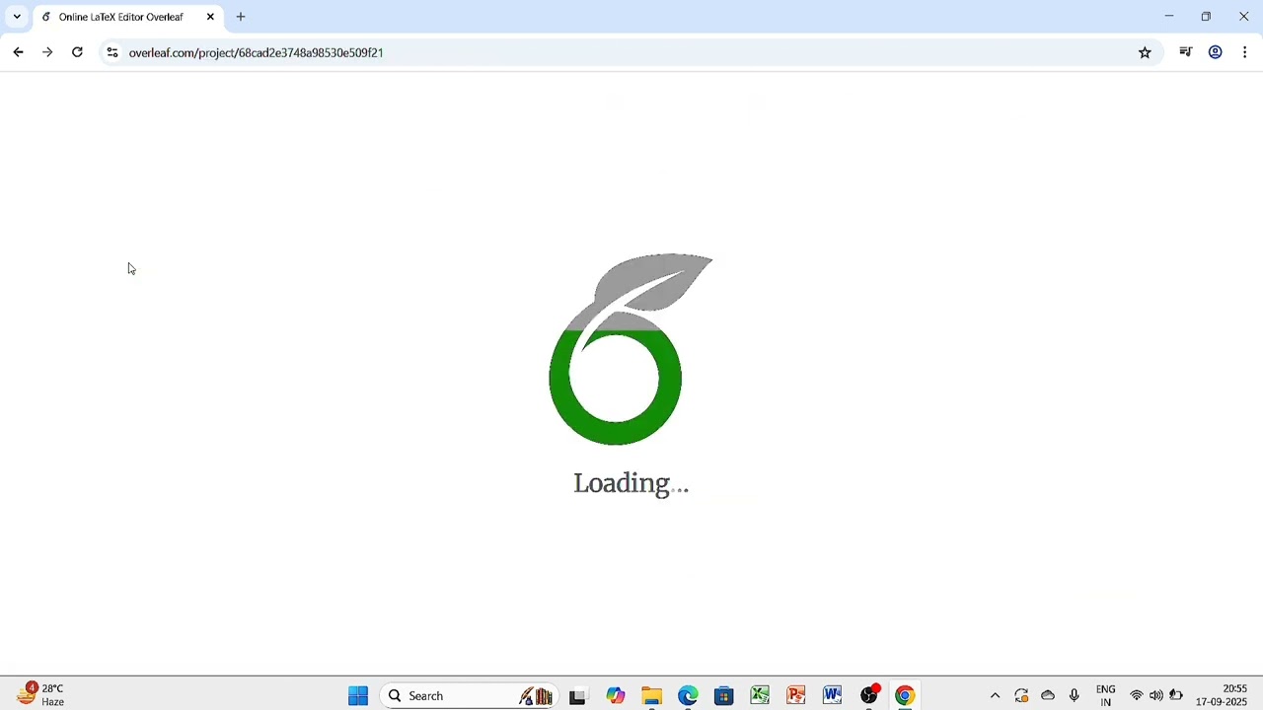Open the Chrome profile icon

tap(1216, 52)
